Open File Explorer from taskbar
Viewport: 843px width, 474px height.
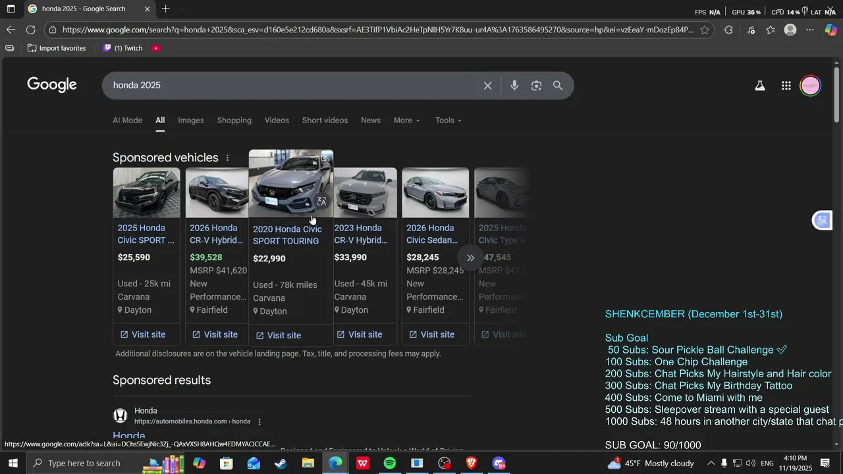[308, 463]
